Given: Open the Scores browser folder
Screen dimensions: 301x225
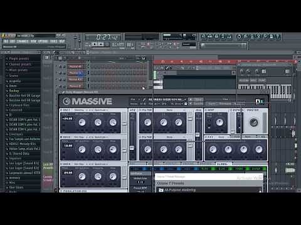Looking at the screenshot, I should coord(13,76).
